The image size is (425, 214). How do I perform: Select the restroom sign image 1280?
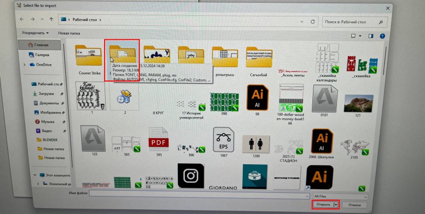coord(256,146)
